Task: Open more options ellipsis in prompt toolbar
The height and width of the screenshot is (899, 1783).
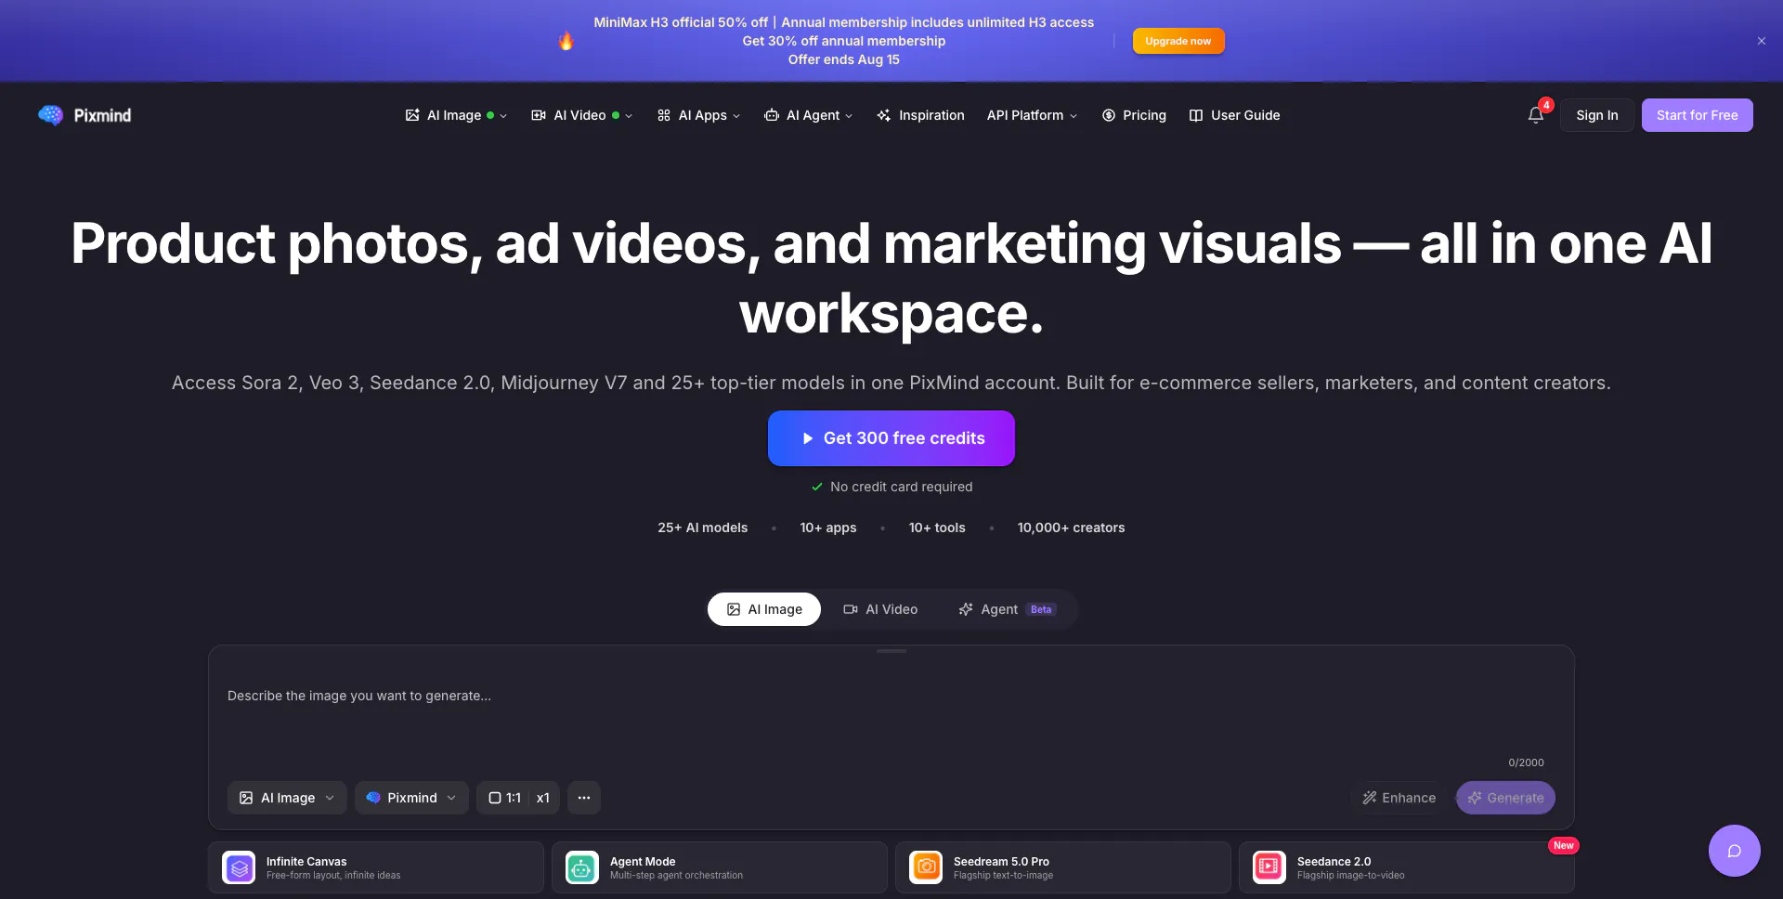Action: coord(584,798)
